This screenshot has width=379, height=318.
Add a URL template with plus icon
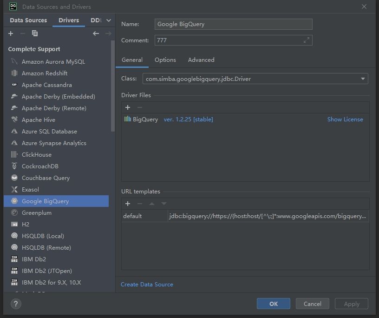128,204
